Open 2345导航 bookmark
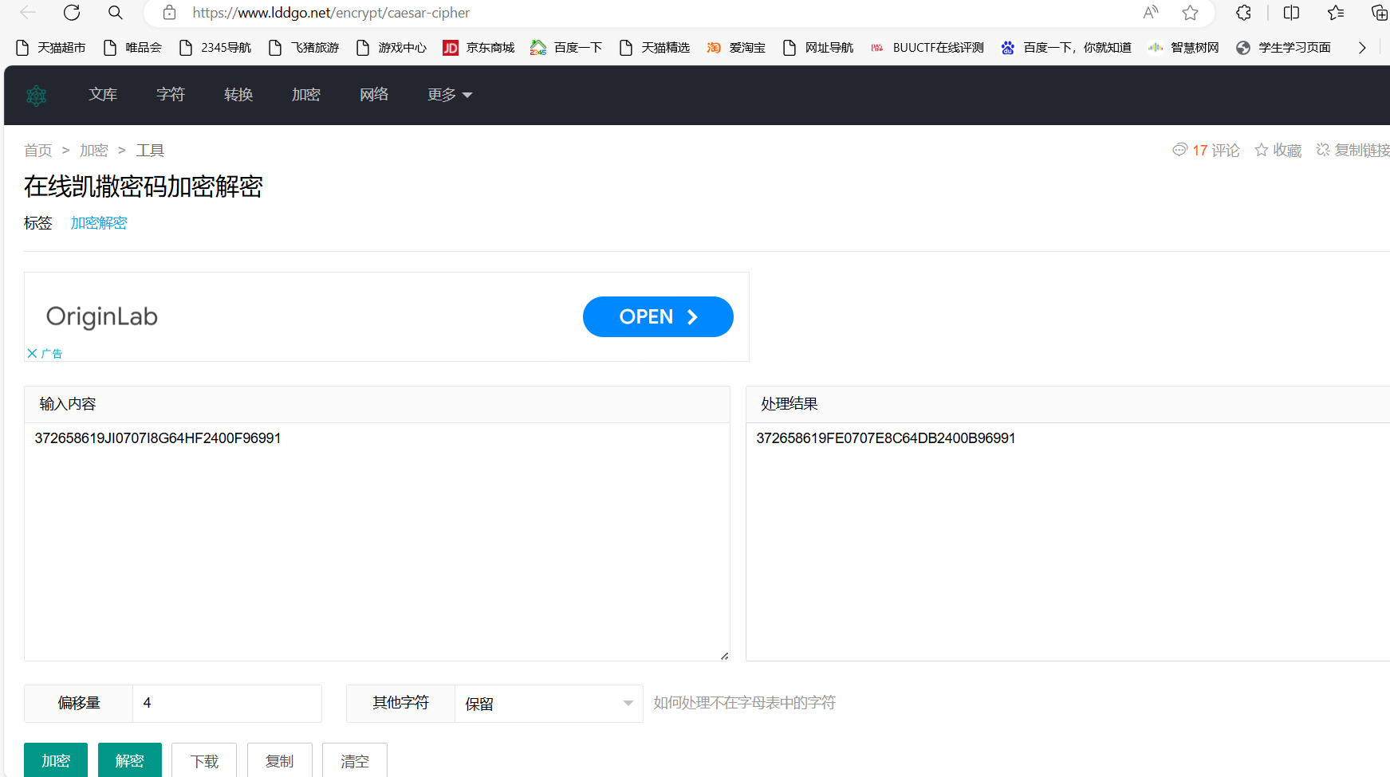Image resolution: width=1390 pixels, height=777 pixels. point(215,48)
